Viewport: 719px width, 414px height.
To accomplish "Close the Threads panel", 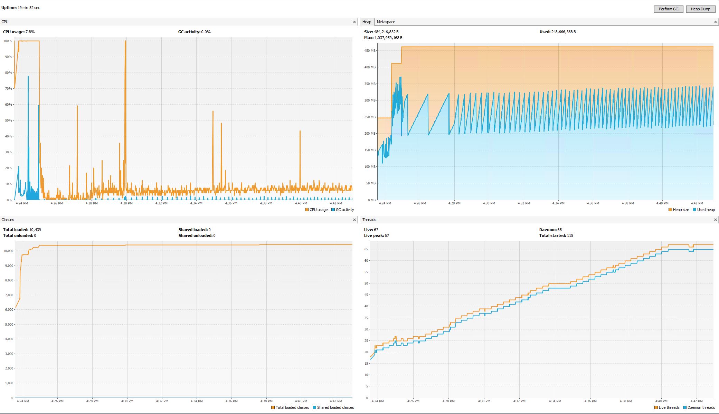I will [715, 220].
